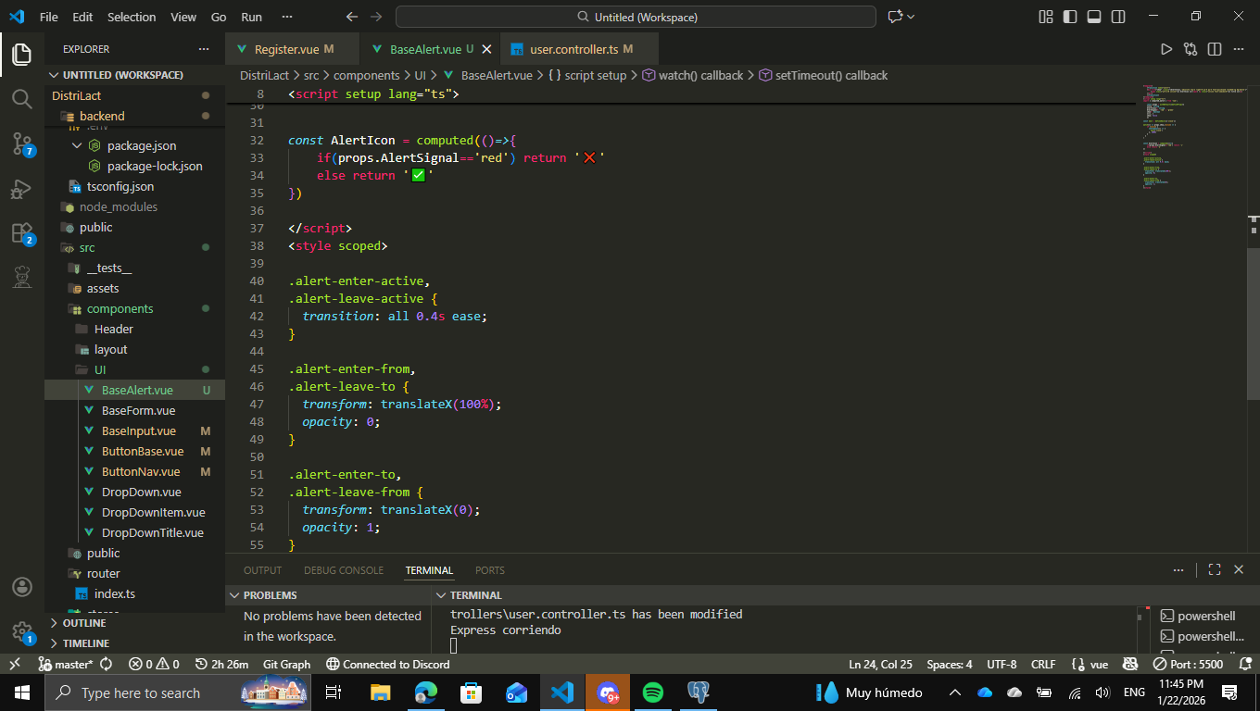Expand the OUTLINE section

coord(83,623)
